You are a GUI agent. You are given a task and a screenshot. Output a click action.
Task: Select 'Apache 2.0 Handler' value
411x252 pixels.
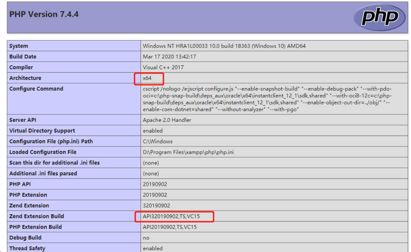click(x=167, y=120)
